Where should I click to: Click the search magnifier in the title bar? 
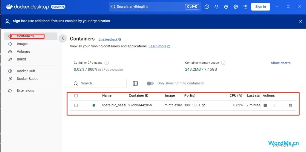tap(113, 7)
